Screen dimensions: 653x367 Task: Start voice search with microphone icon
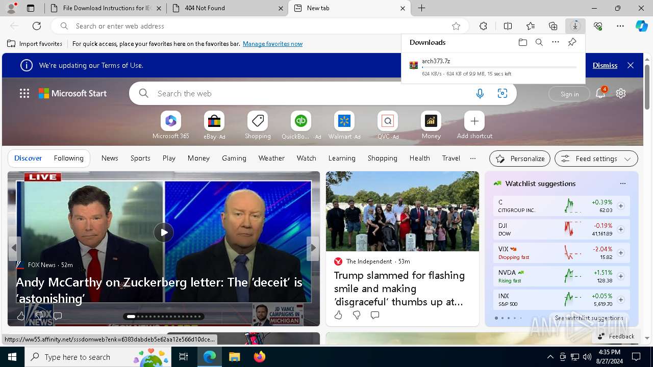pos(480,93)
